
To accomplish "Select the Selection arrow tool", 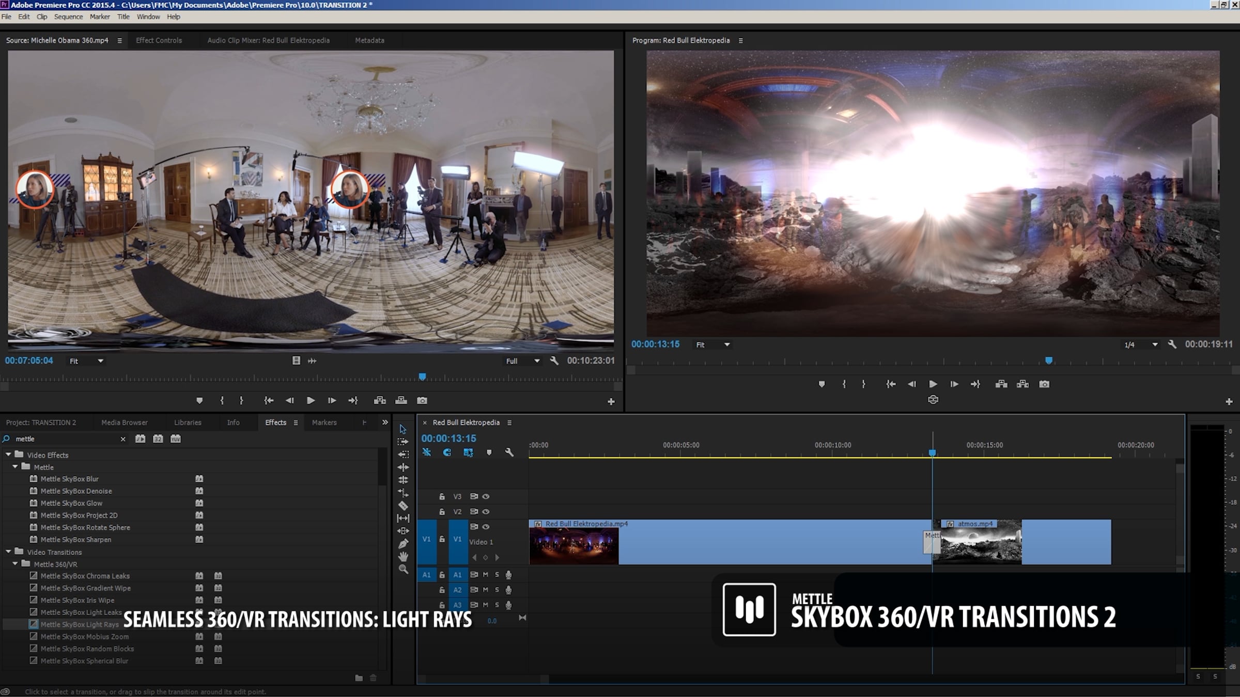I will point(403,429).
